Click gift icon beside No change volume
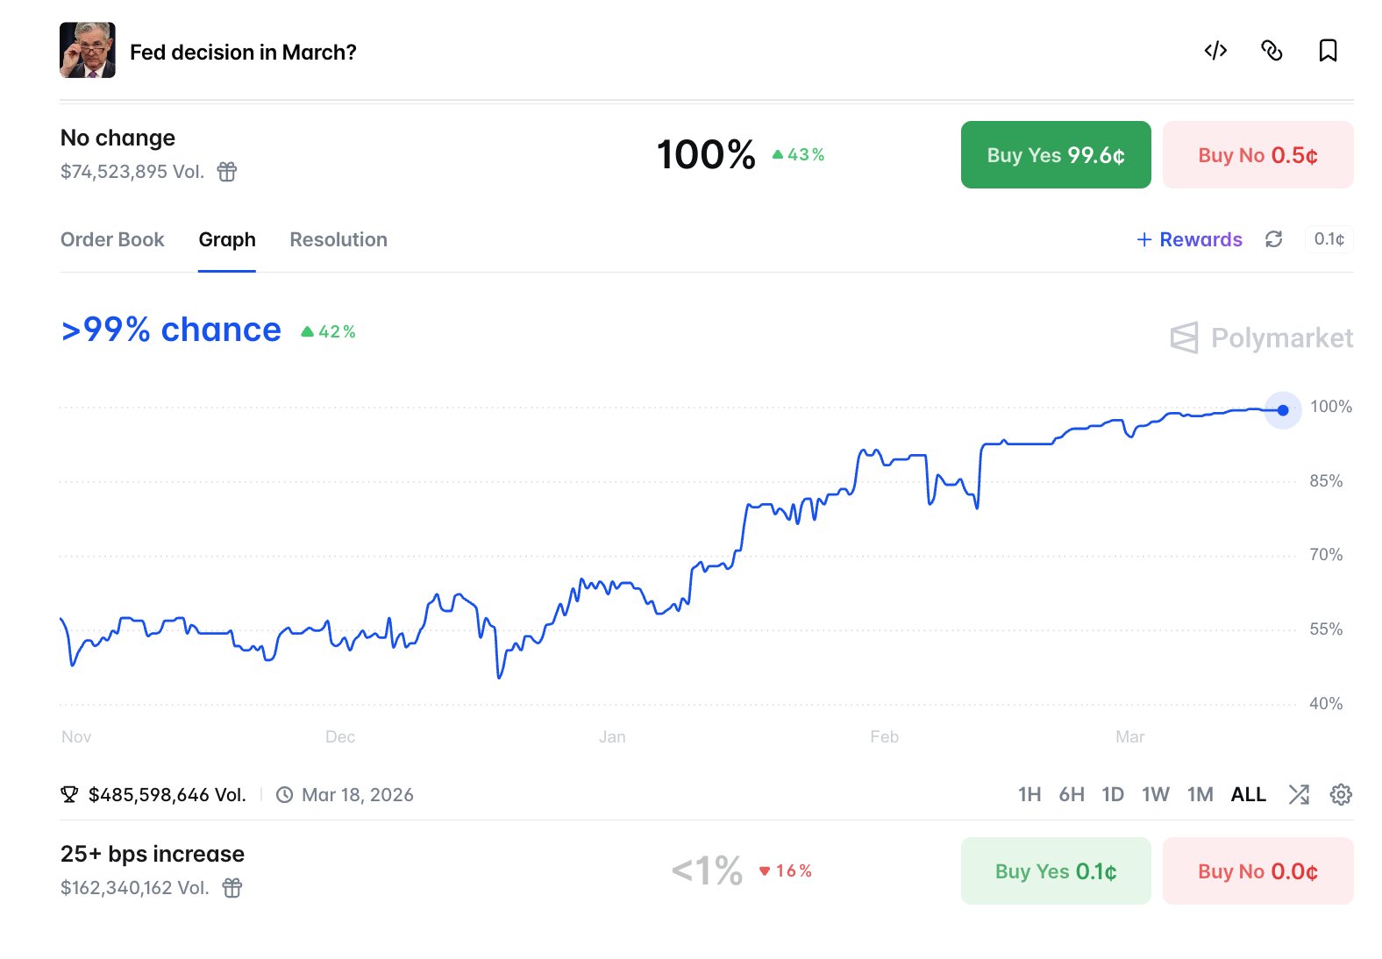 point(227,172)
